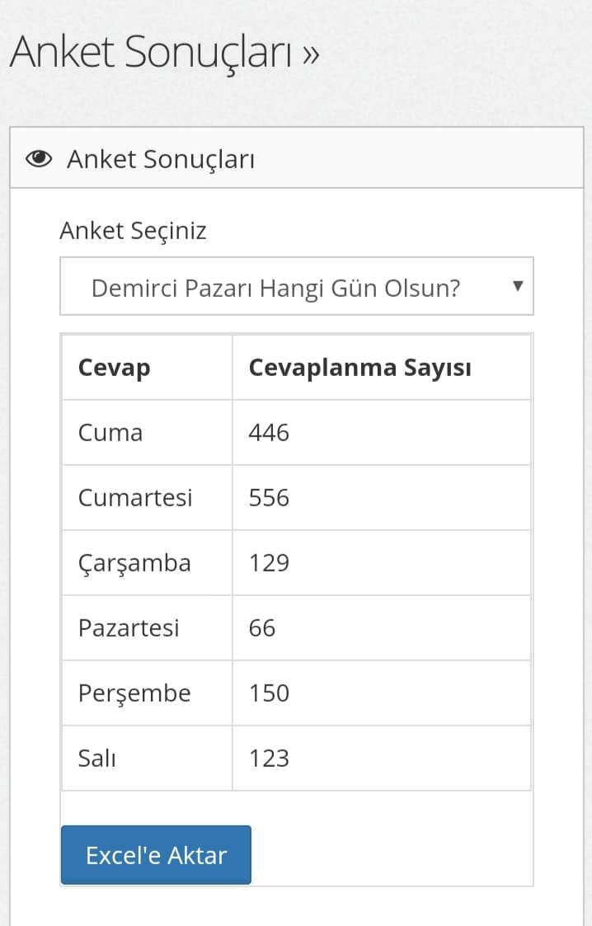Click the count value 150
Image resolution: width=592 pixels, height=926 pixels.
(x=269, y=693)
